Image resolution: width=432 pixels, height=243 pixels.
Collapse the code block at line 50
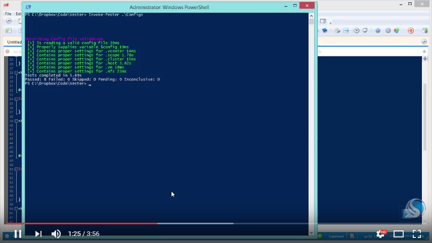tap(16, 169)
